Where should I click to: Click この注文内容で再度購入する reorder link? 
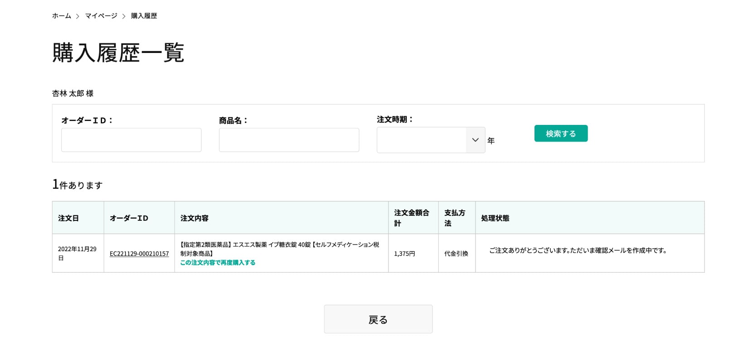pos(218,262)
